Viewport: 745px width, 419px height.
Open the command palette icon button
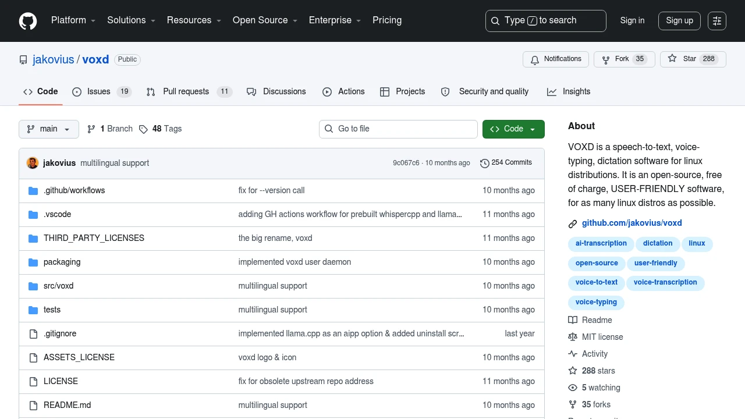point(717,21)
